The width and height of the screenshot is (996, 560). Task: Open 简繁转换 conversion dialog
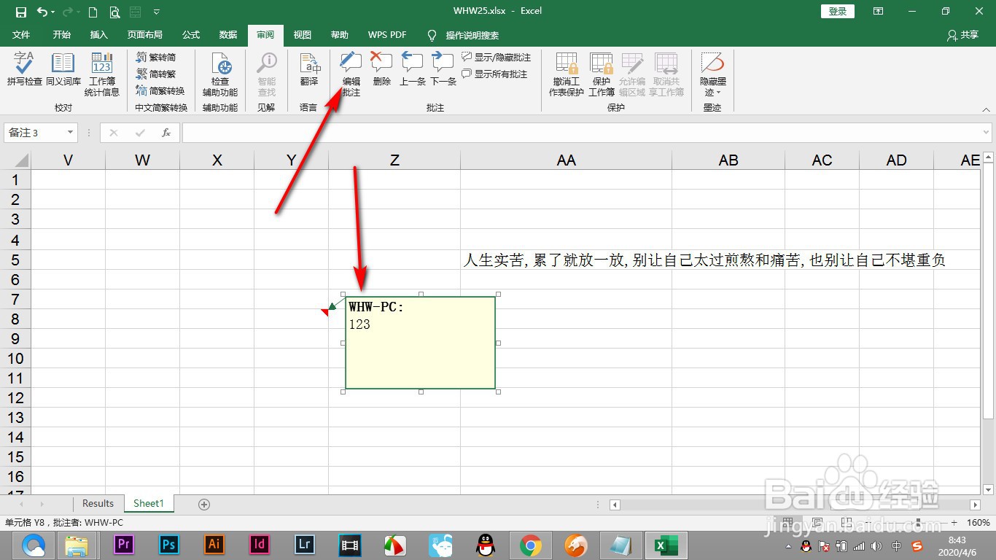click(160, 90)
